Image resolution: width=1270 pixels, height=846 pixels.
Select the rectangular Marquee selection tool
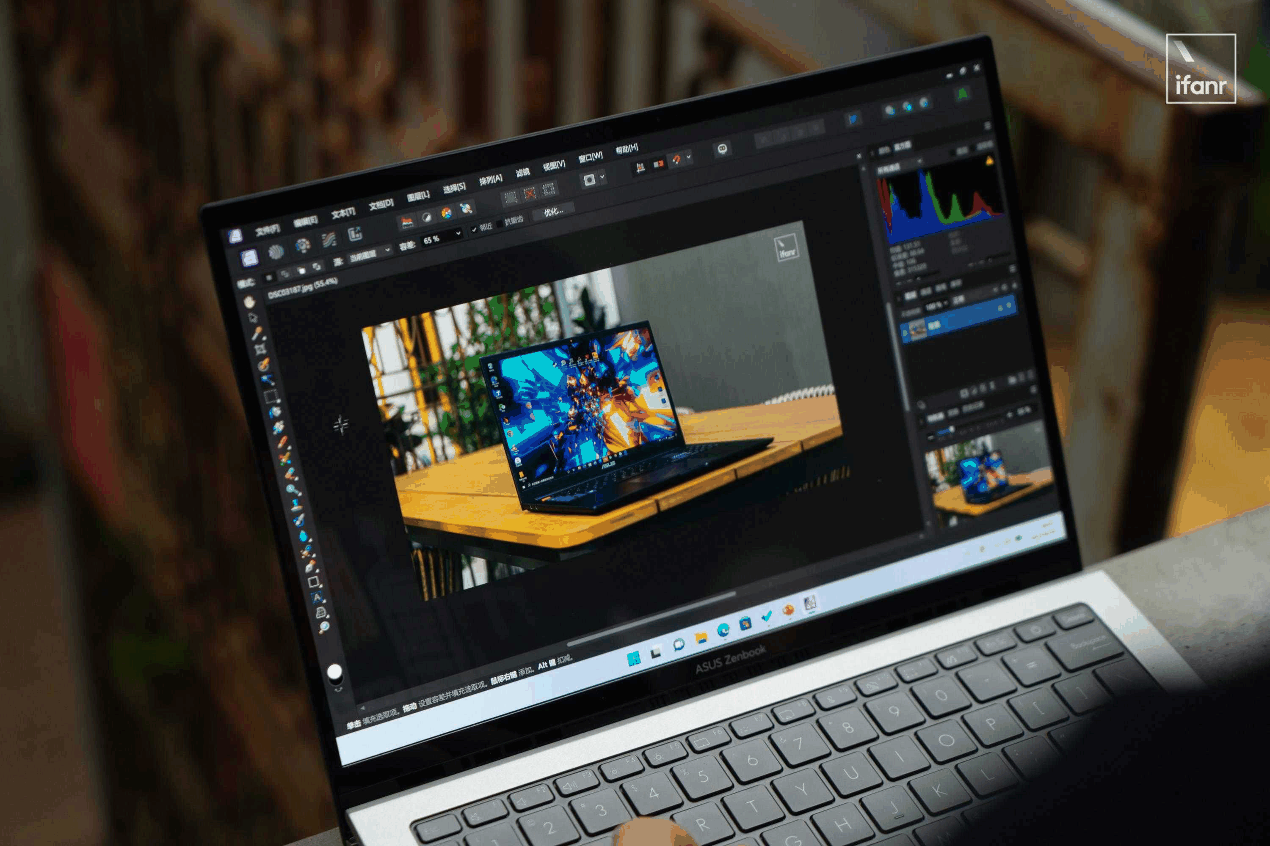pyautogui.click(x=270, y=397)
